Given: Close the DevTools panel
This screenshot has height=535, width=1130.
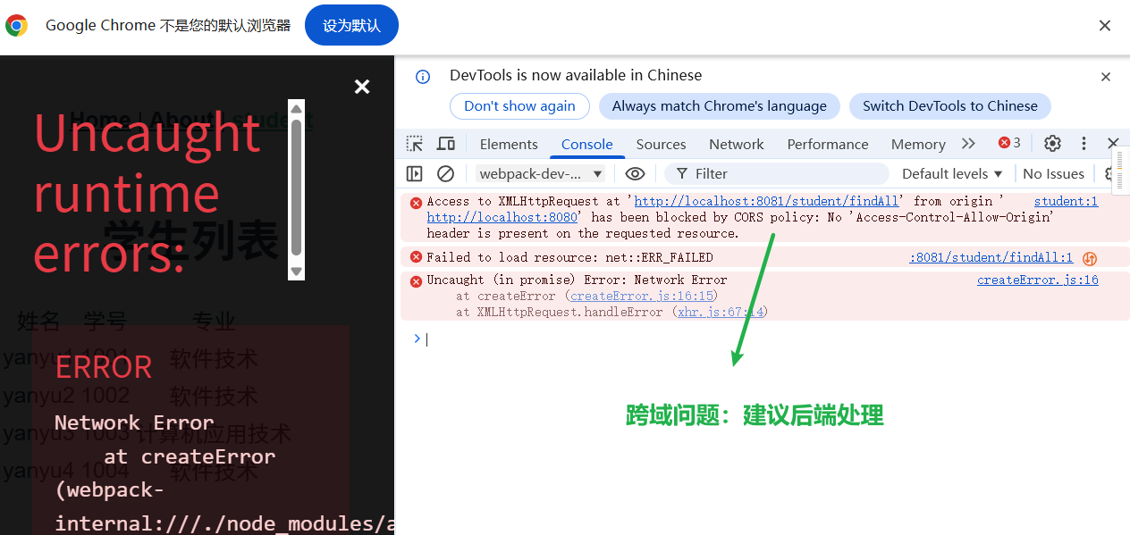Looking at the screenshot, I should tap(1113, 144).
